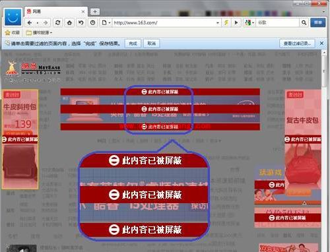This screenshot has width=330, height=252.
Task: Click 完成 to save filter results
Action: click(133, 44)
